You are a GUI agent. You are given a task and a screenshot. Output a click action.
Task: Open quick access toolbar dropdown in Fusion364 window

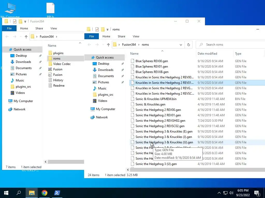coord(25,22)
